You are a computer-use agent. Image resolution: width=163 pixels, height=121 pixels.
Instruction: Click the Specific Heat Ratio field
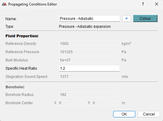pyautogui.click(x=89, y=68)
